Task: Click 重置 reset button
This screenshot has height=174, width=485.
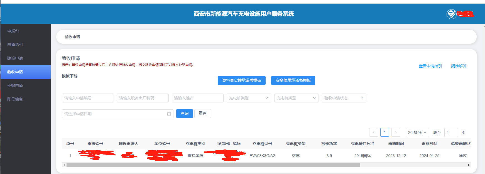Action: click(x=202, y=114)
